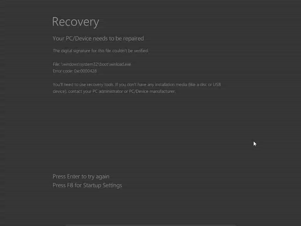Click the digital signature couldn't be verified message
The height and width of the screenshot is (226, 301).
[101, 51]
